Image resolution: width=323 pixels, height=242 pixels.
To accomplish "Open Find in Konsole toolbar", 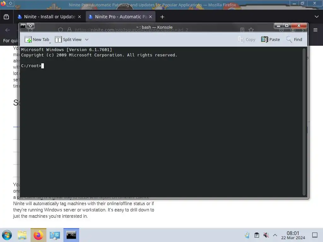I will [x=294, y=39].
